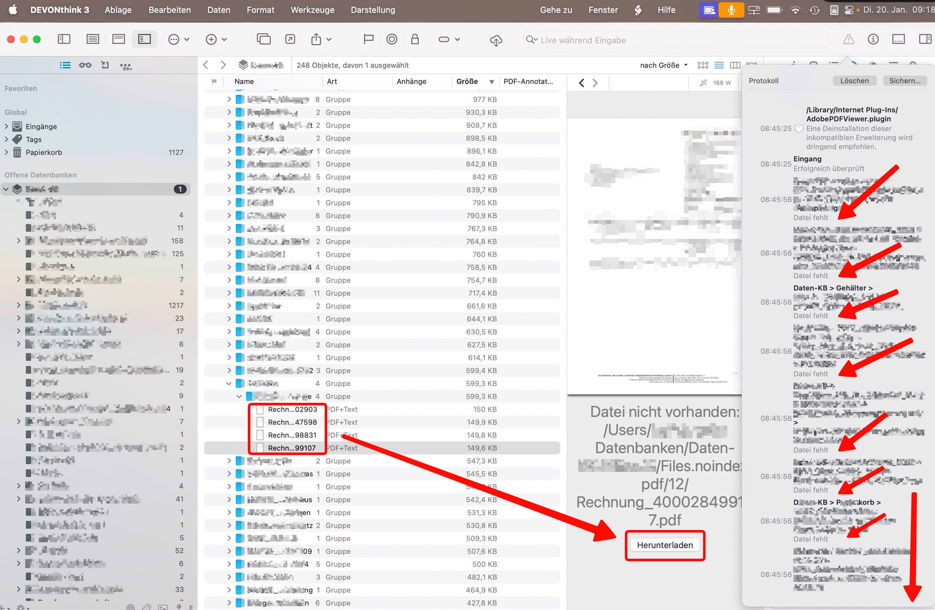Click the cloud sync toolbar icon
The image size is (935, 610).
(x=496, y=40)
